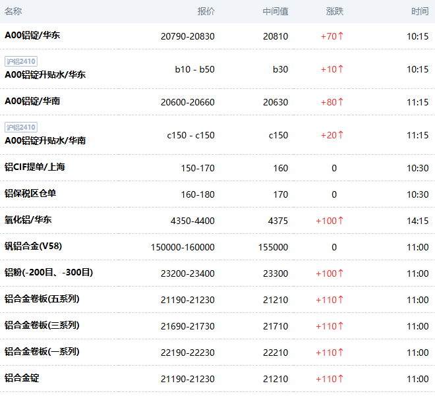Open the 铝CIF提单/上海 product link
Screen dimensions: 435x398
click(35, 167)
